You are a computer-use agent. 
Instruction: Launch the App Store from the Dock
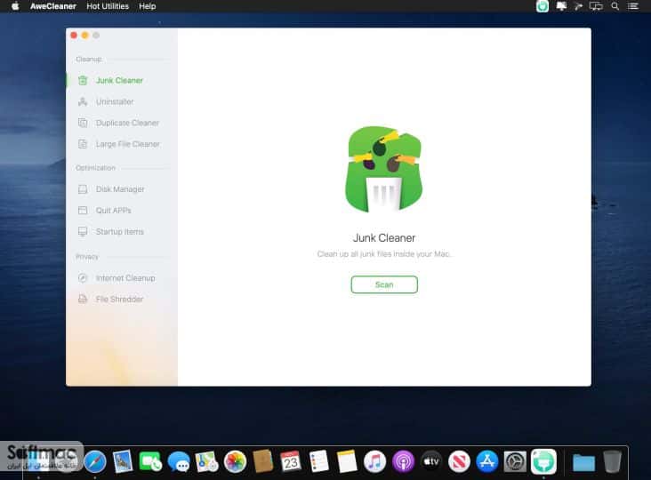[x=487, y=461]
